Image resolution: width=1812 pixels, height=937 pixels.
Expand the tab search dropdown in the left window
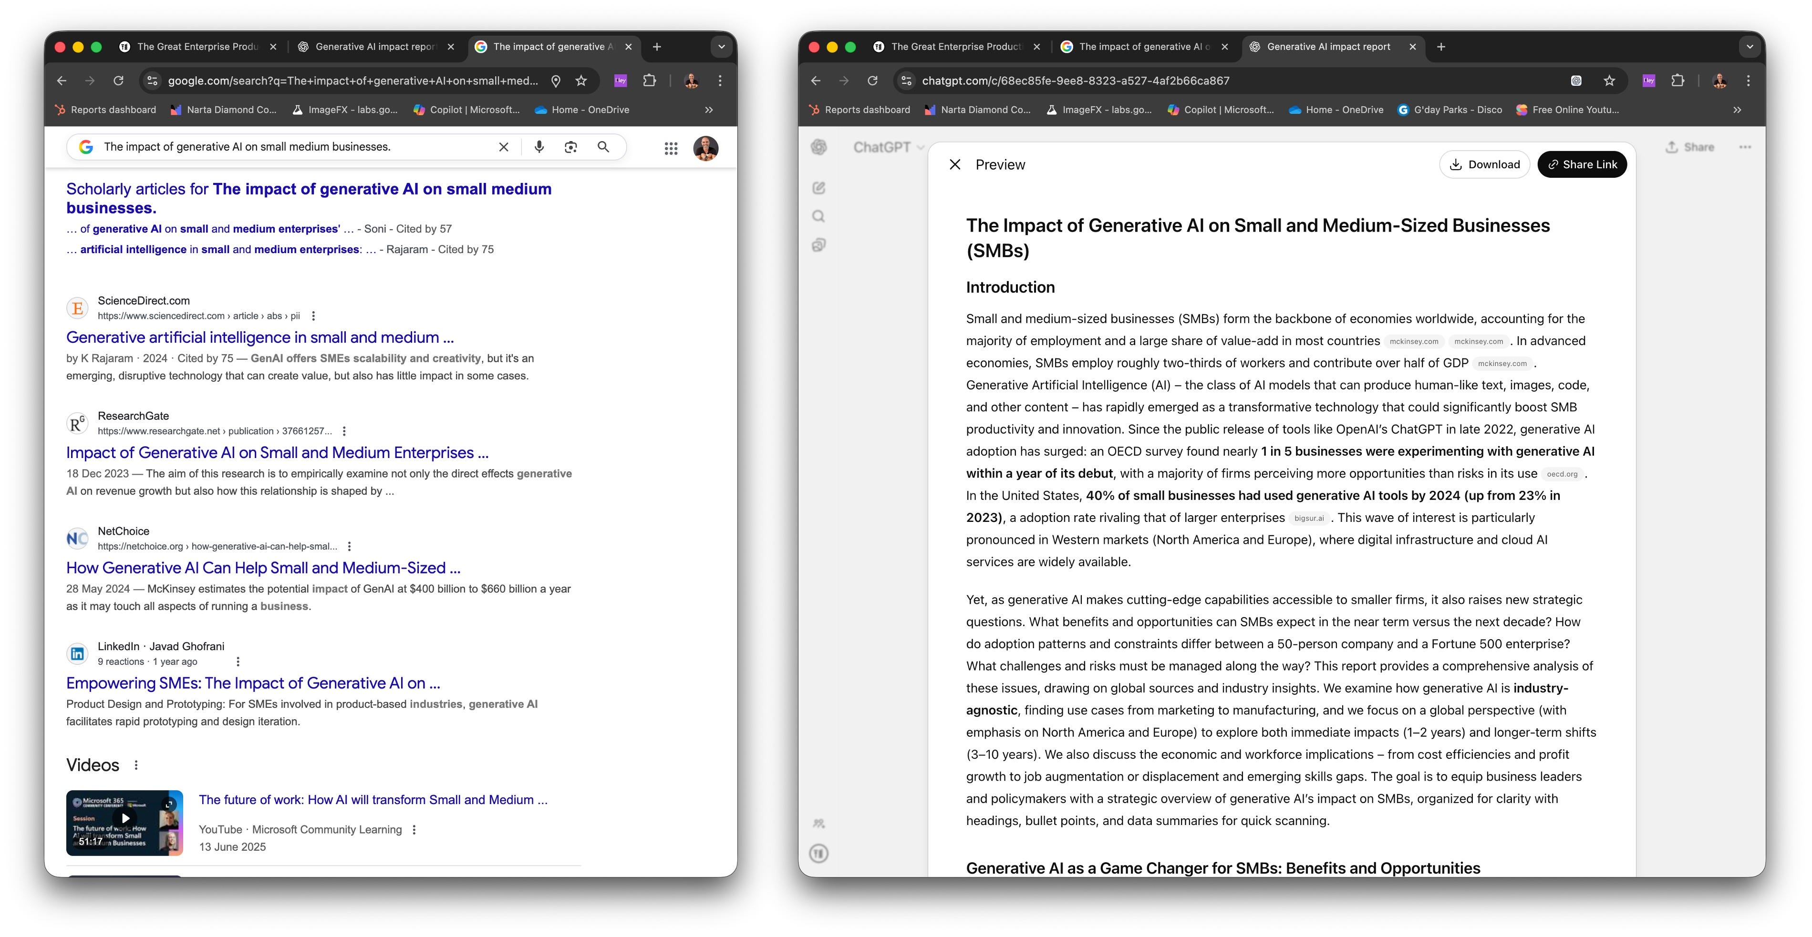coord(721,47)
